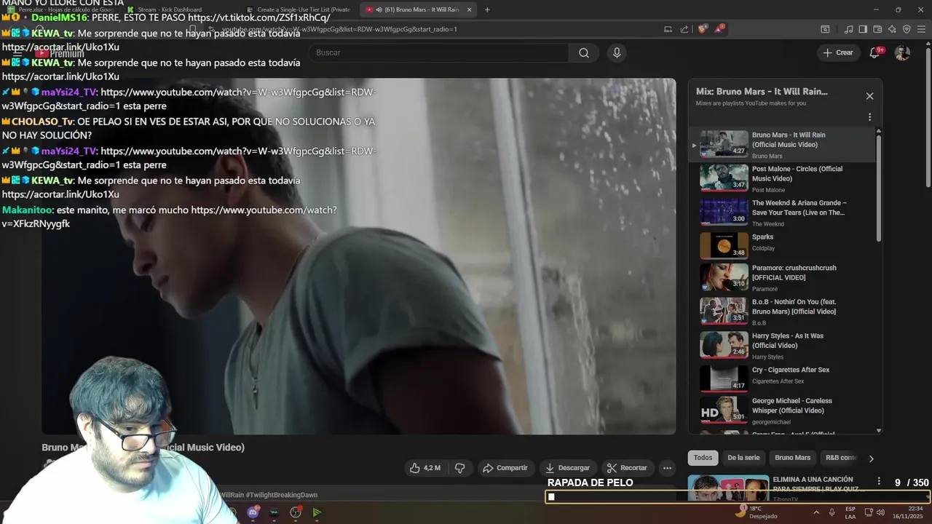Click the Descargar download button
The width and height of the screenshot is (932, 524).
click(x=567, y=468)
